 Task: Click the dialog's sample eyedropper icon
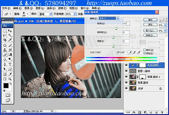130,52
